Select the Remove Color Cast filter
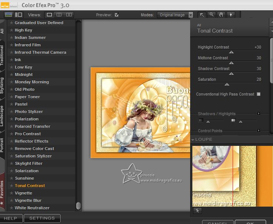The width and height of the screenshot is (273, 224). tap(34, 148)
